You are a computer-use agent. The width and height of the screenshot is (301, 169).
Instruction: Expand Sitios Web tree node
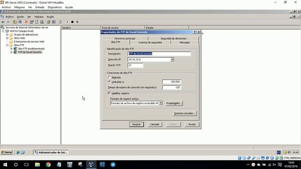[7, 38]
